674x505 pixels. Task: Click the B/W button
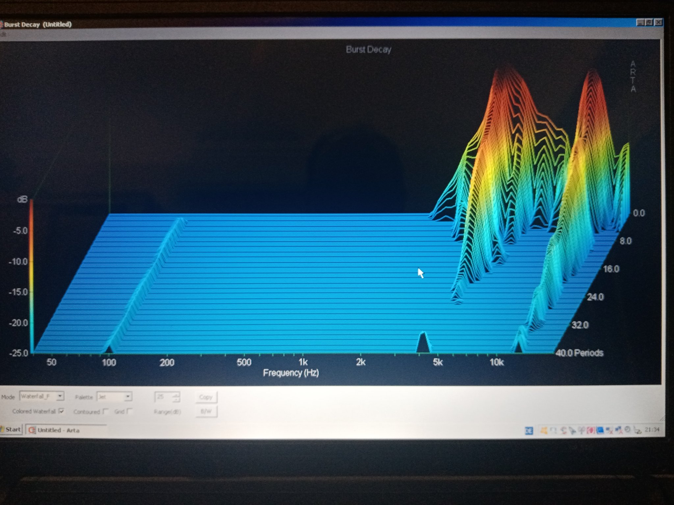click(x=206, y=411)
